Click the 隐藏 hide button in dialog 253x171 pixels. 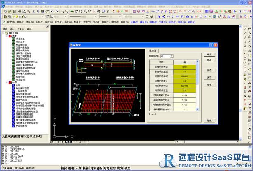coord(209,120)
